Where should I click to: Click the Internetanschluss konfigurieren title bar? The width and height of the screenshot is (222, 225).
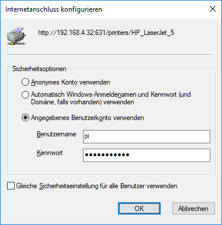pyautogui.click(x=54, y=9)
